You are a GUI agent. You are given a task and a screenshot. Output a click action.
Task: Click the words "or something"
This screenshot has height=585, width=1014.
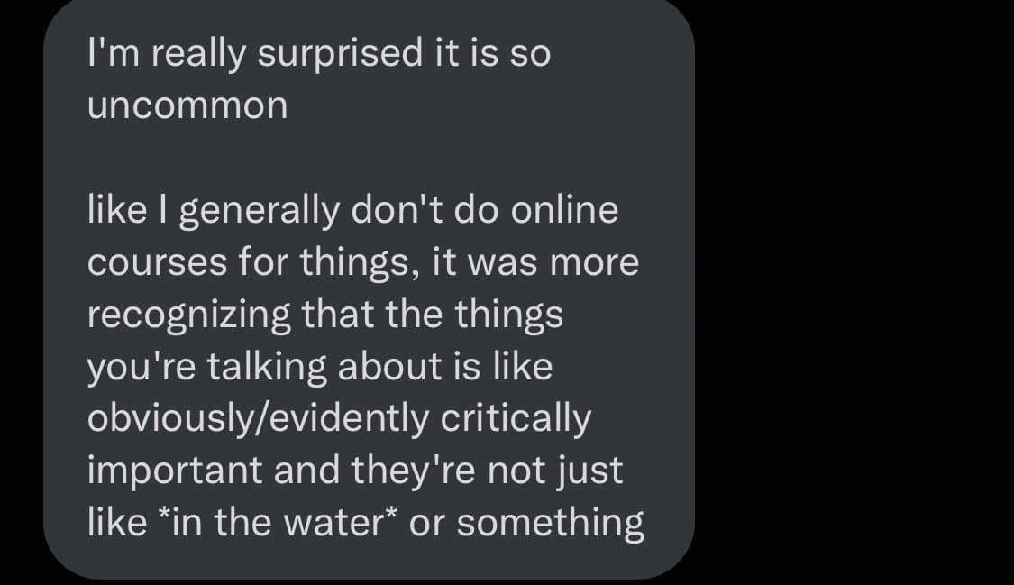pyautogui.click(x=526, y=523)
